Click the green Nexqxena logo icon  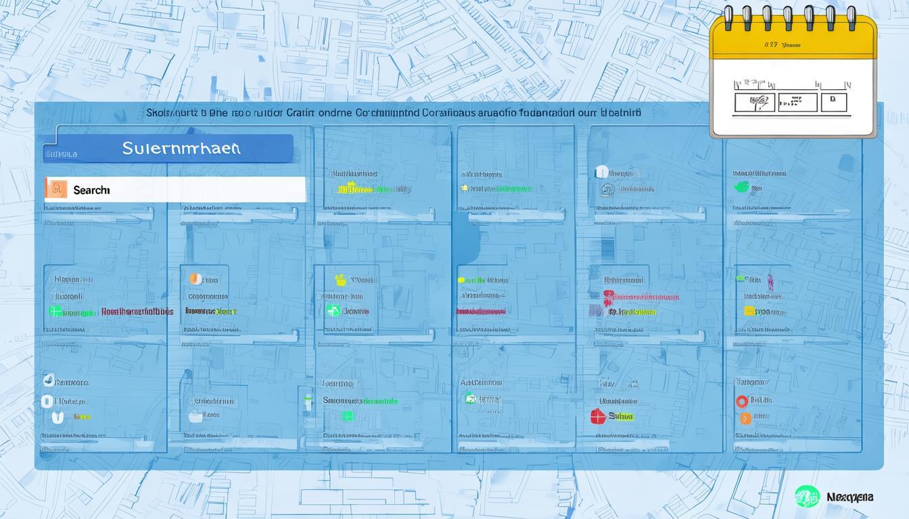807,497
